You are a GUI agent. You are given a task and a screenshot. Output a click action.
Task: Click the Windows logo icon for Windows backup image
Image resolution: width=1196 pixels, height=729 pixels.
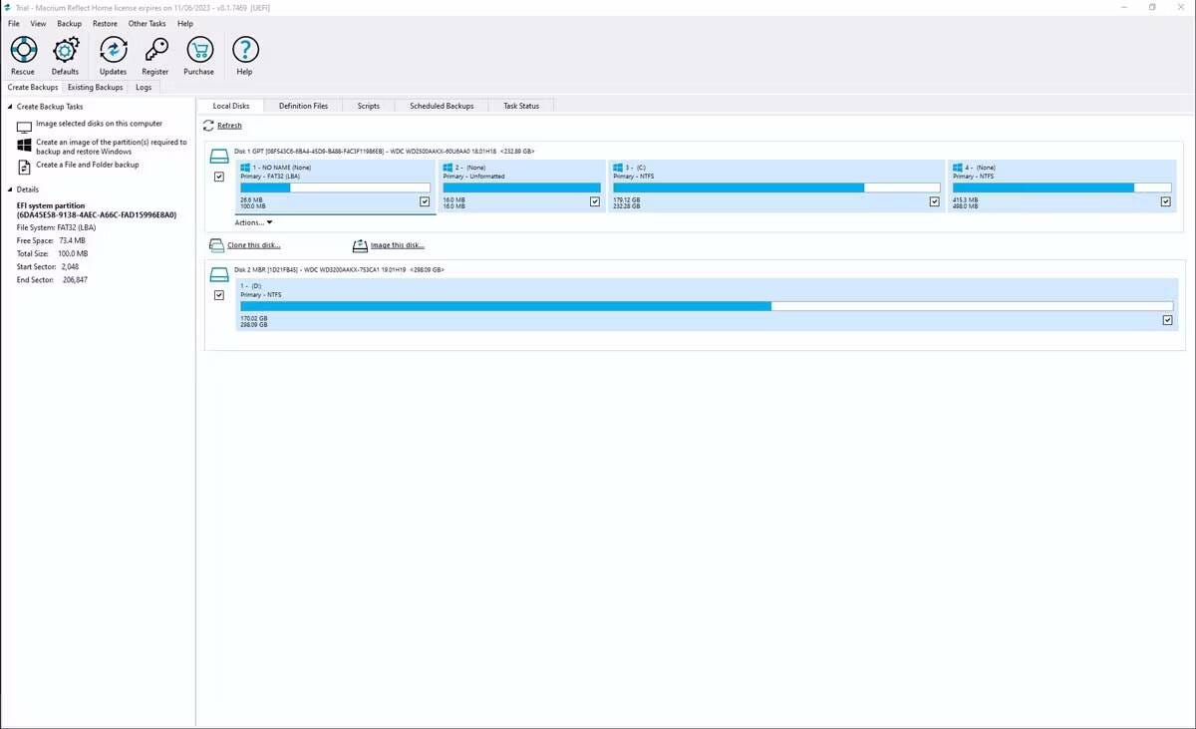[x=25, y=147]
